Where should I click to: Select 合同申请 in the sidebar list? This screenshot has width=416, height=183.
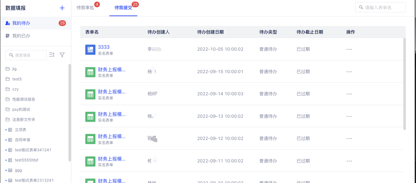pos(23,140)
